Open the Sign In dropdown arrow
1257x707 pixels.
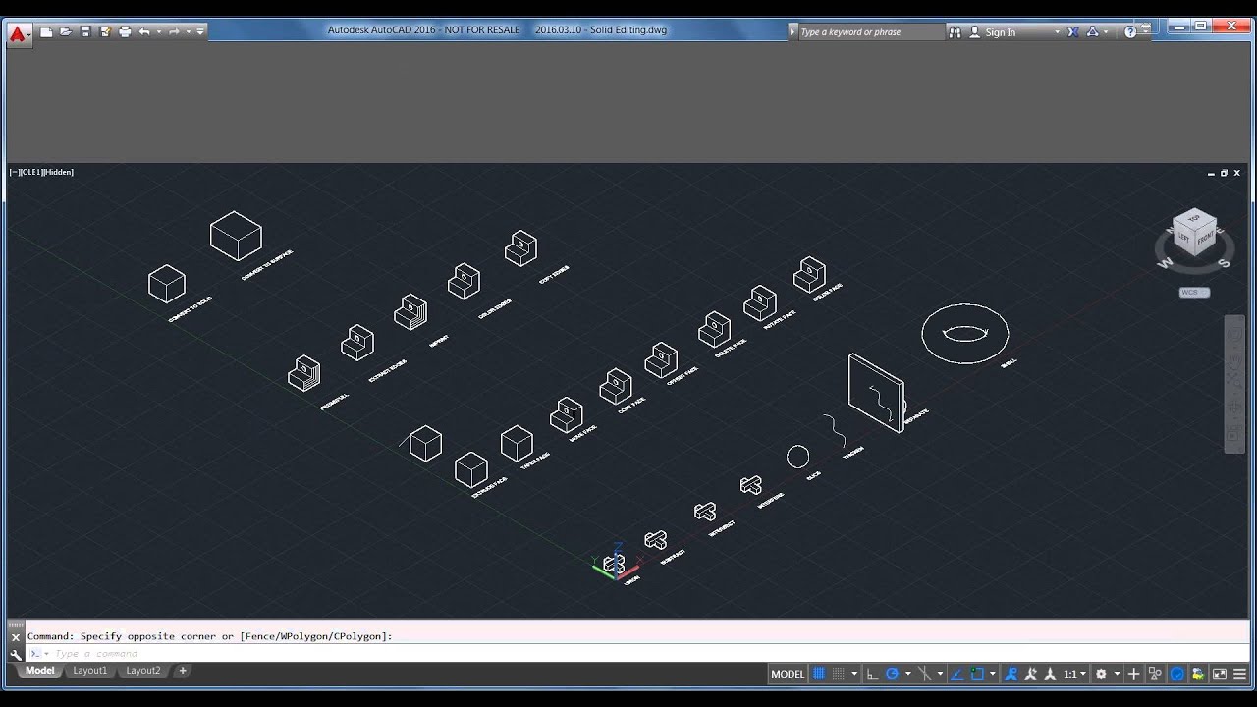[1057, 32]
